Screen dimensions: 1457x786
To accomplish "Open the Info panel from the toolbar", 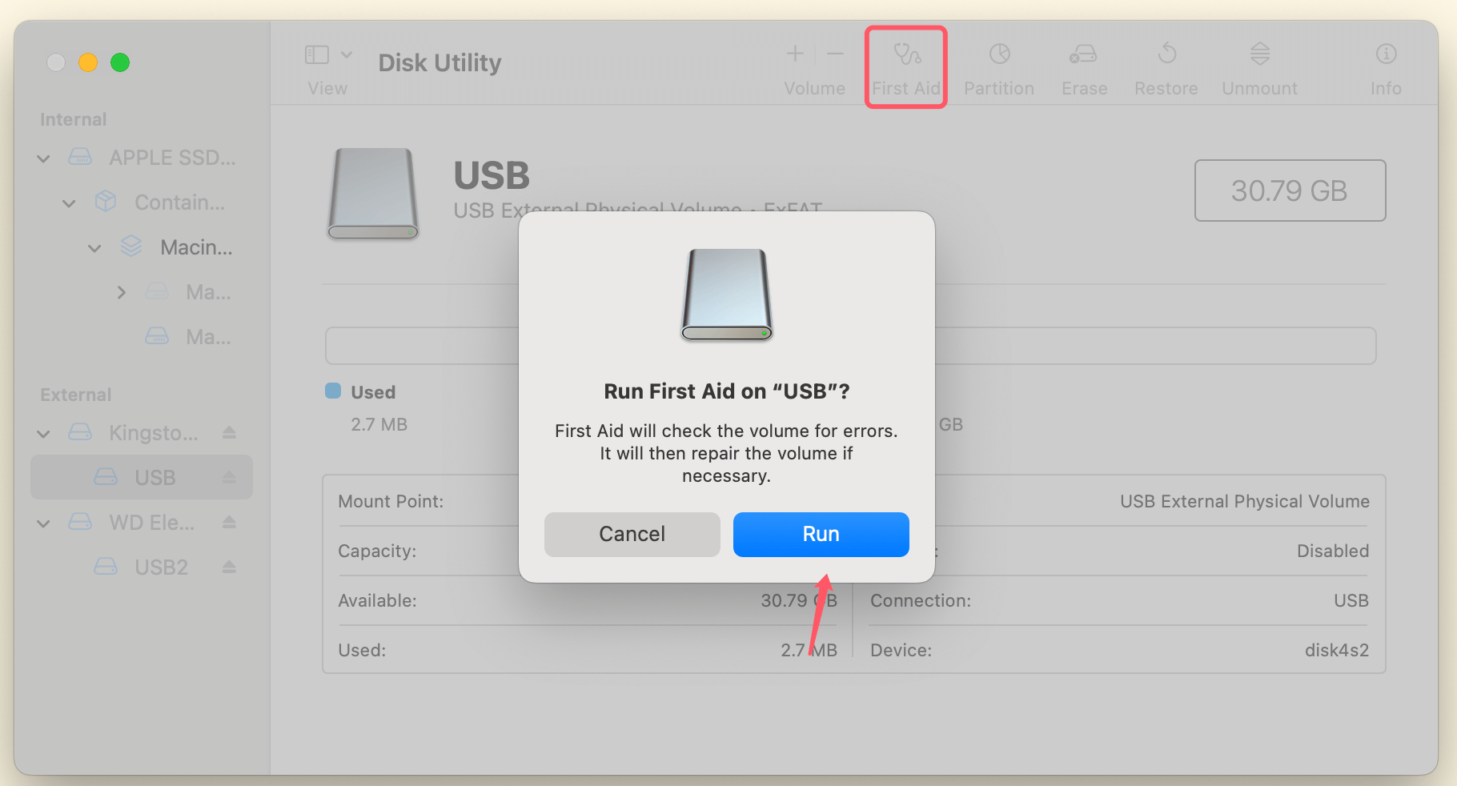I will coord(1386,66).
